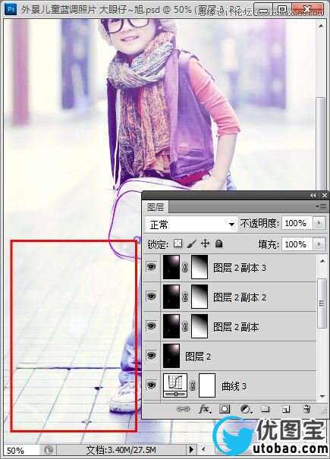Viewport: 330px width, 459px height.
Task: Click the new layer icon
Action: point(286,409)
